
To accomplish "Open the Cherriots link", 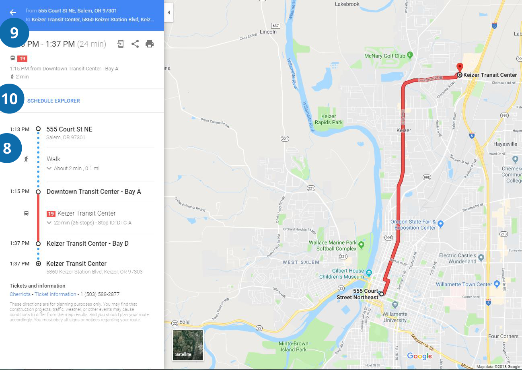I will pos(20,294).
